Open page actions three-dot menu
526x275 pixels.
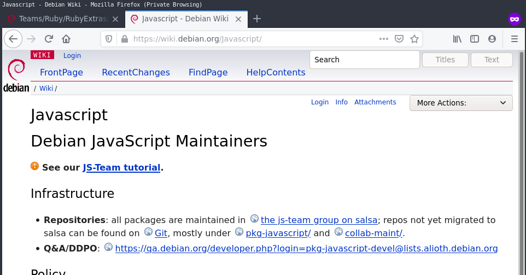[384, 39]
